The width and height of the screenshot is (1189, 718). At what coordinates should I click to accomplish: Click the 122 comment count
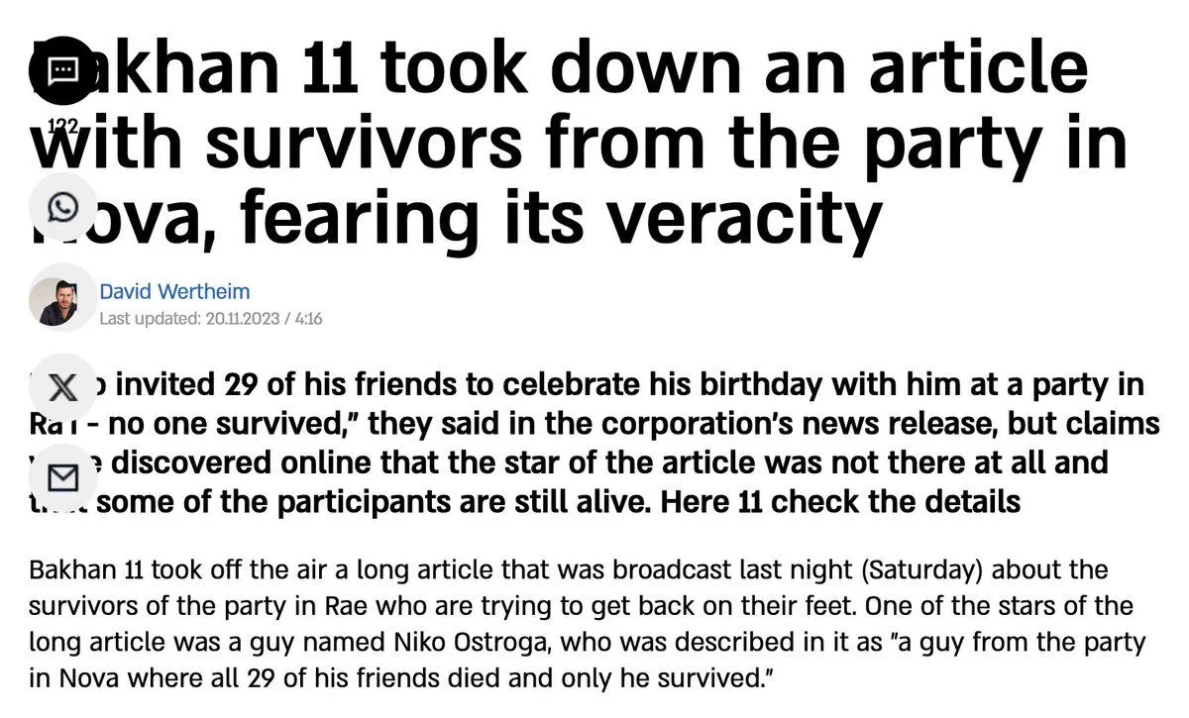click(x=63, y=124)
